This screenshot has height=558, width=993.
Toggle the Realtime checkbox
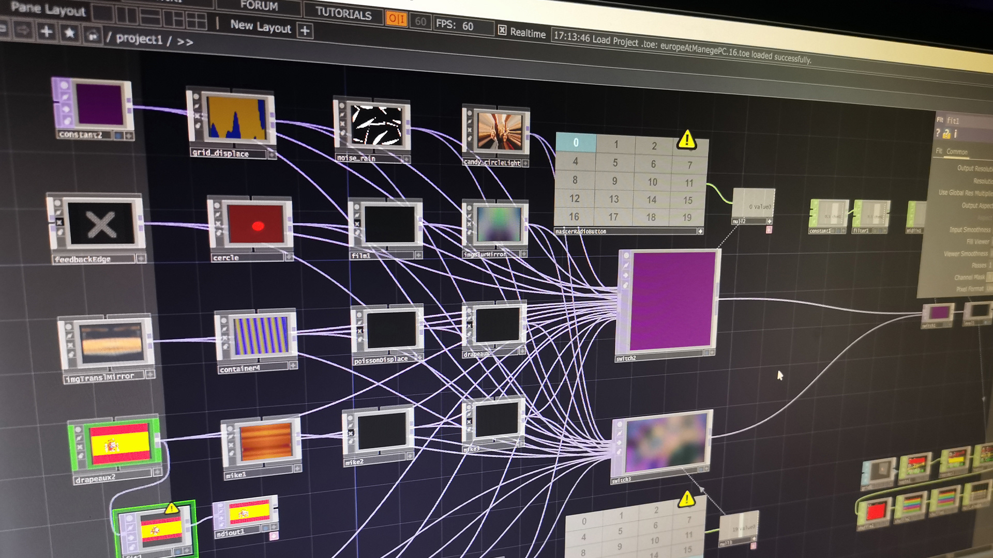point(502,30)
